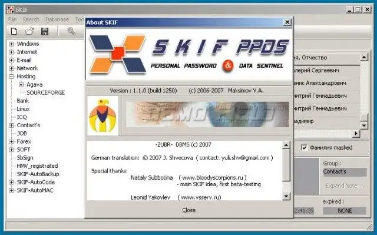Expand the SOFT tree node
The height and width of the screenshot is (235, 377).
(x=11, y=150)
